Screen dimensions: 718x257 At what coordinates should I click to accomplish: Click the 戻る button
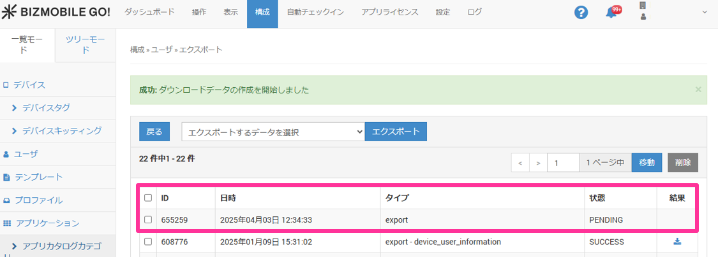pos(154,132)
